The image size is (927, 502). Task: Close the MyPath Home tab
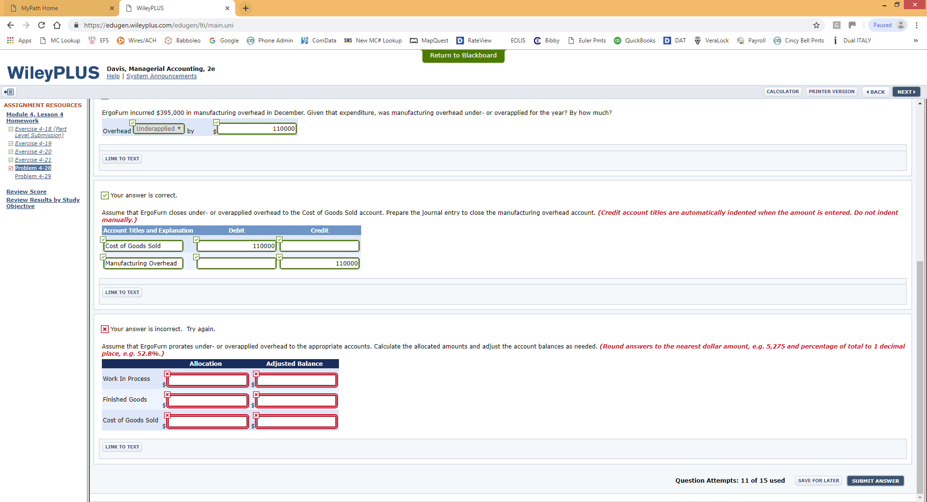(112, 8)
